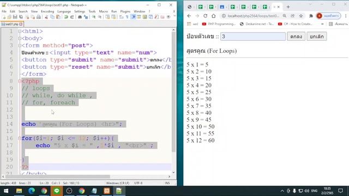Click the Save All icon in Notepad++ toolbar
Image resolution: width=349 pixels, height=196 pixels.
tap(21, 17)
